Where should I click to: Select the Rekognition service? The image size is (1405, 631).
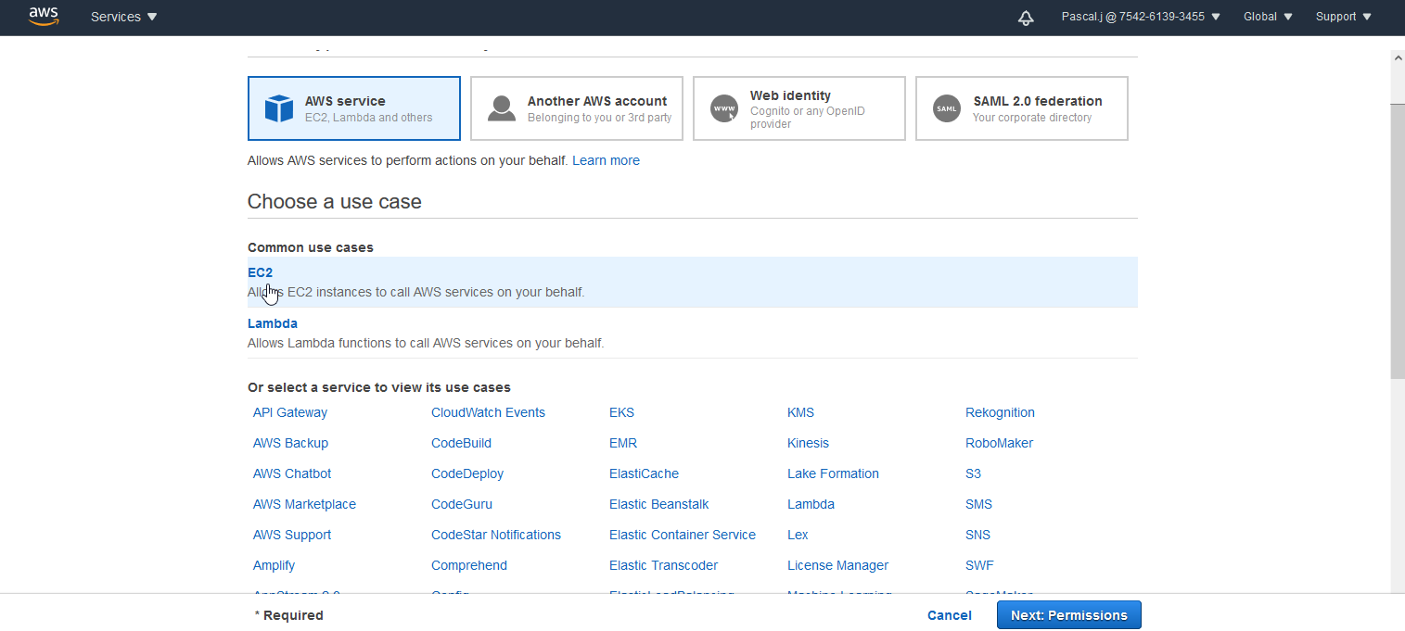(x=1000, y=412)
